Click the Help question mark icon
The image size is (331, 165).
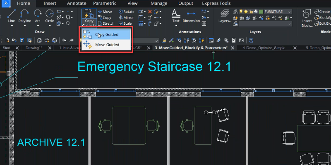tap(251, 40)
